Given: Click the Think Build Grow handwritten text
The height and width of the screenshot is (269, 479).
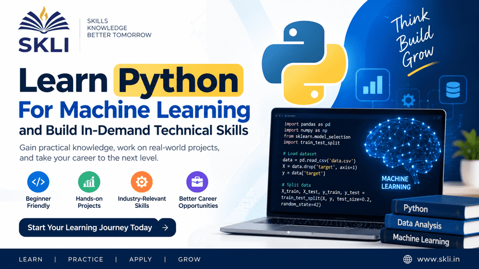Looking at the screenshot, I should tap(413, 39).
